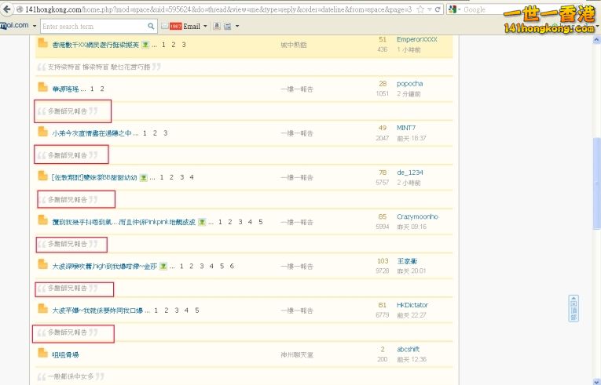Open the address bar history dropdown
This screenshot has height=385, width=601.
click(428, 9)
